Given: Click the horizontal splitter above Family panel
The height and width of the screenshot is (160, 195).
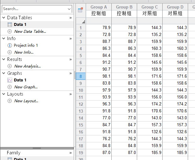Looking at the screenshot, I should 37,148.
